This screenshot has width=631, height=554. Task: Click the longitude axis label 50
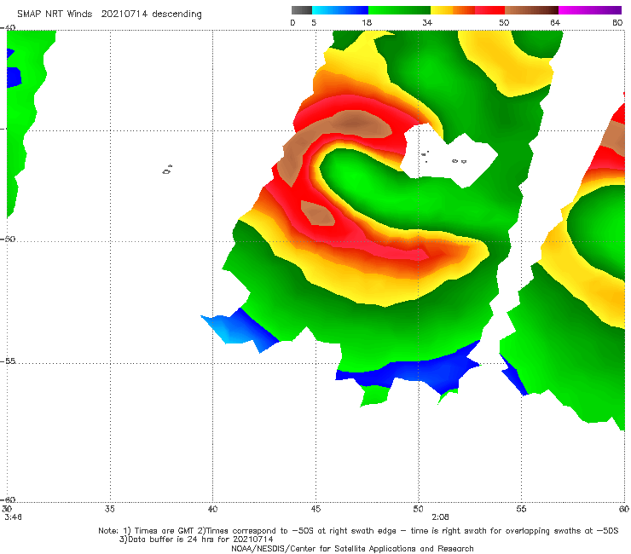(418, 509)
